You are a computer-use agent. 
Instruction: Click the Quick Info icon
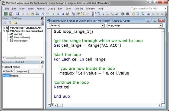108,14
